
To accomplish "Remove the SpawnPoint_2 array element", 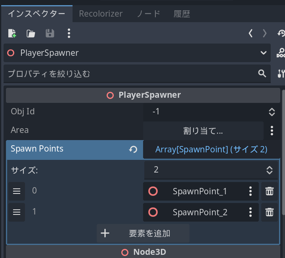I will [x=270, y=212].
